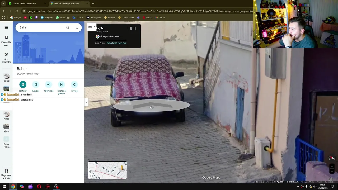The image size is (338, 190).
Task: Share the place with Paylaş
Action: (x=74, y=87)
